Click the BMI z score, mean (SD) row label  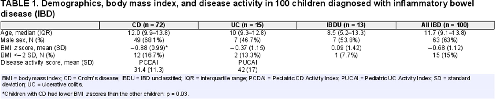coord(34,48)
